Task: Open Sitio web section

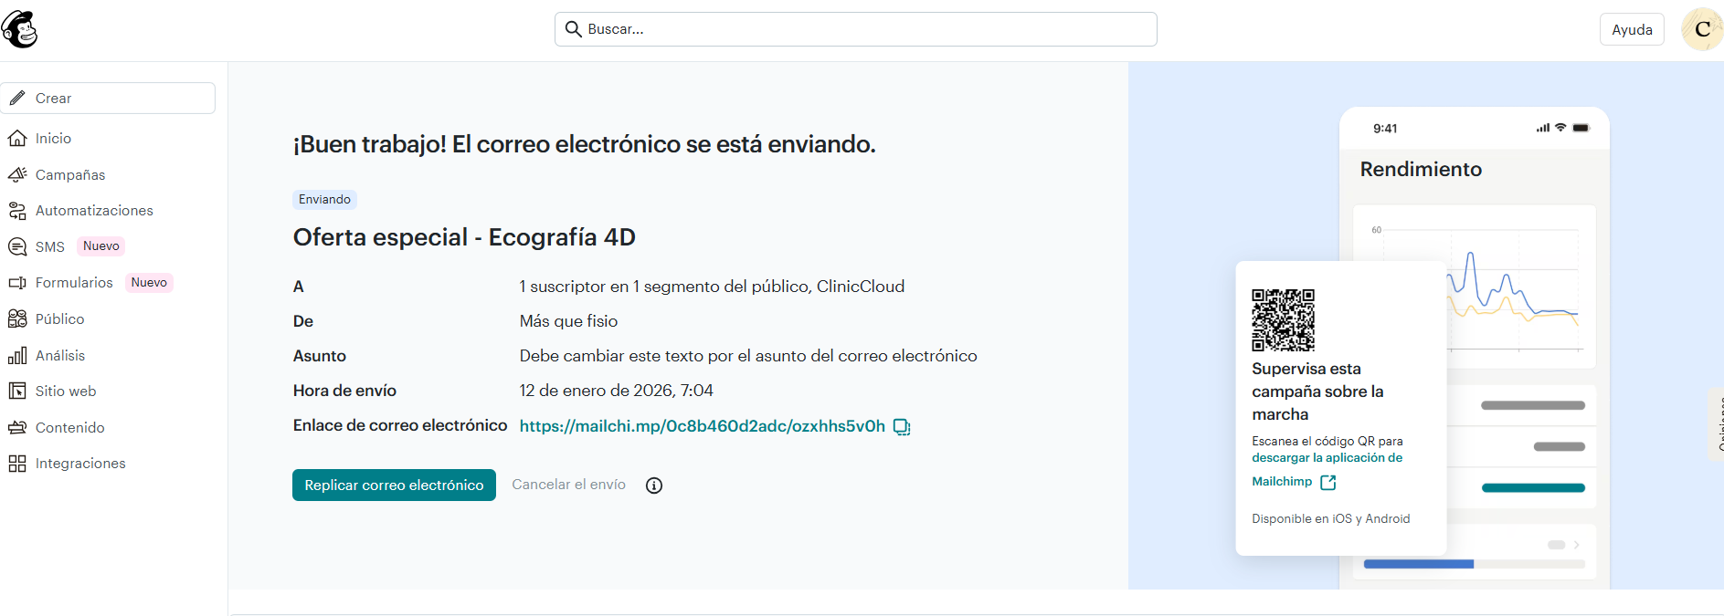Action: tap(65, 392)
